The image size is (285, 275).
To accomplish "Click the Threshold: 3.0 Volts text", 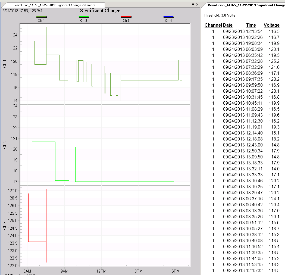I will click(x=219, y=15).
